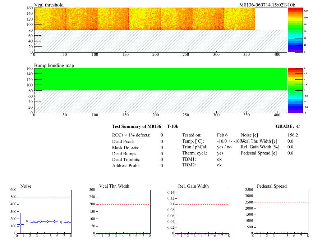Click the 'Pedestal Spread [e]' summary label

259,153
